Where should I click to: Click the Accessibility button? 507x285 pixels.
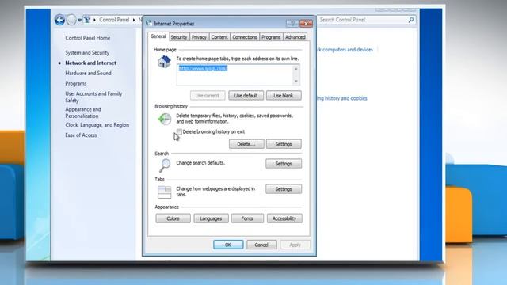[x=284, y=218]
